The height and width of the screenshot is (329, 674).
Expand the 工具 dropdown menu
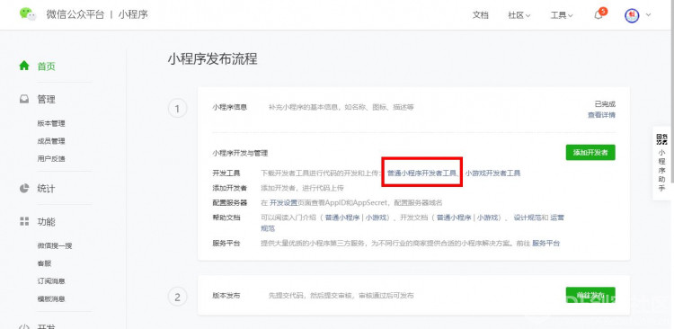[562, 15]
